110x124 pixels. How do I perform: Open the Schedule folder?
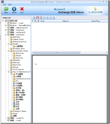pos(16,60)
